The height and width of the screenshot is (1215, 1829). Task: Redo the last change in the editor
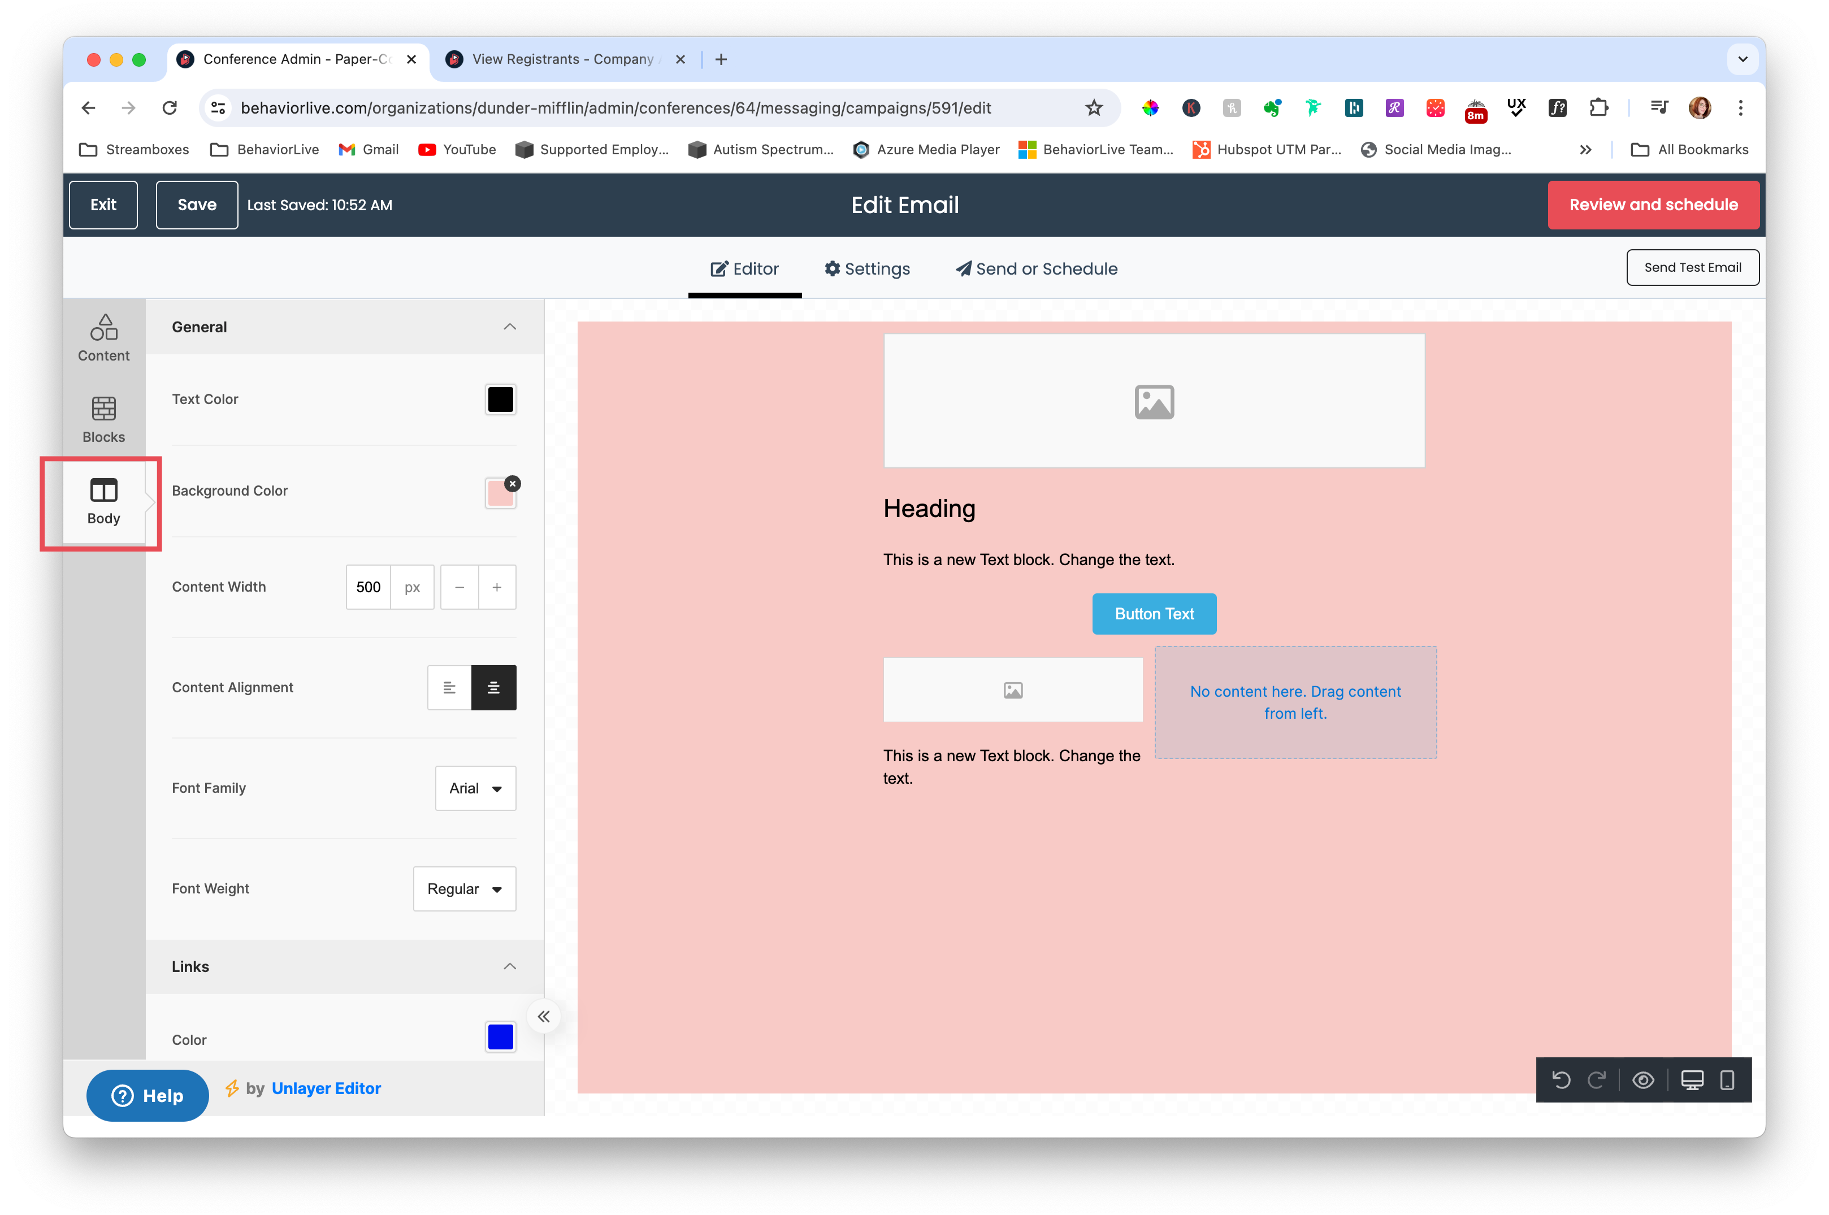(x=1598, y=1079)
